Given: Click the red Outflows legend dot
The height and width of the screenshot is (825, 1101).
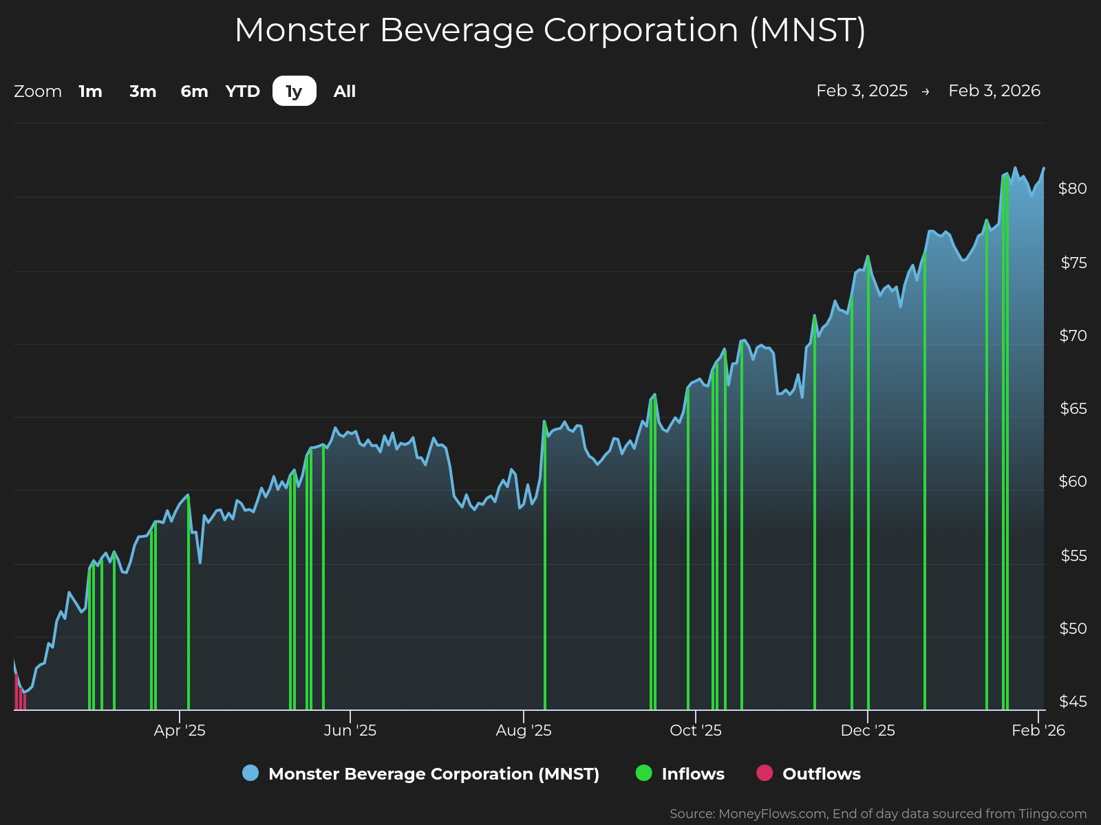Looking at the screenshot, I should coord(765,773).
